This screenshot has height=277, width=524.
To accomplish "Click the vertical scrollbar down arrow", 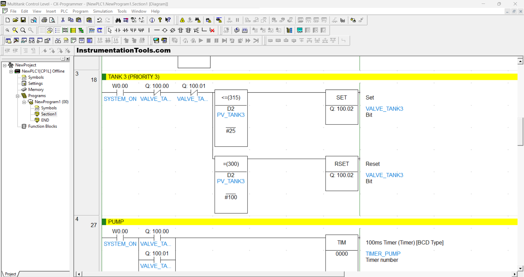I will click(x=520, y=269).
